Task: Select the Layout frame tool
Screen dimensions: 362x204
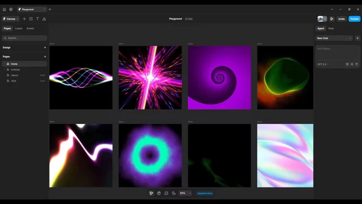Action: [31, 19]
